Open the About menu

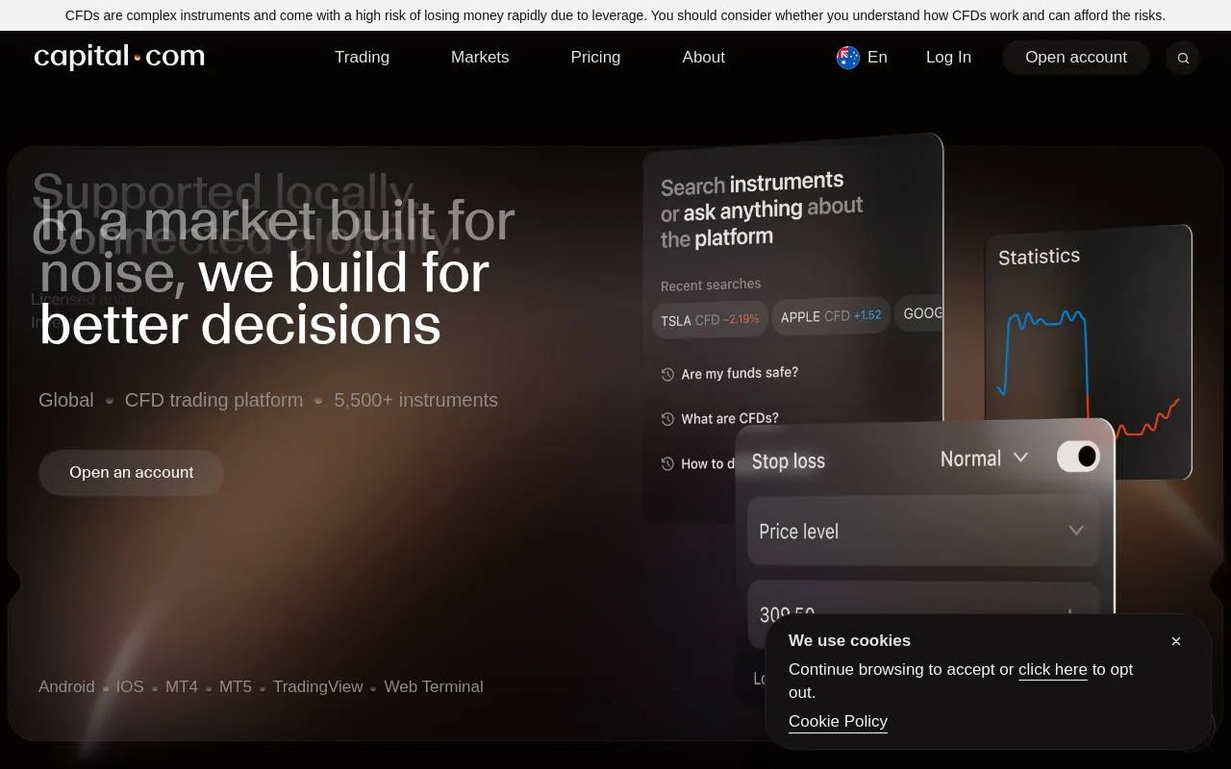[703, 57]
